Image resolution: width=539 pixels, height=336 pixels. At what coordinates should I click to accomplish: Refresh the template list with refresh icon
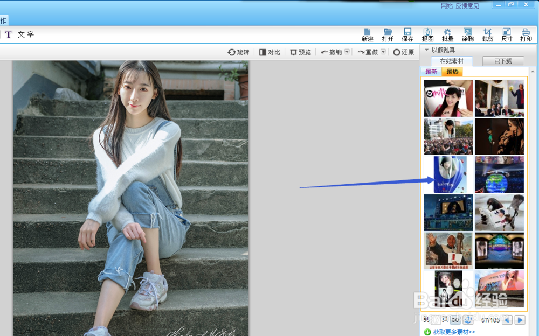coord(468,320)
